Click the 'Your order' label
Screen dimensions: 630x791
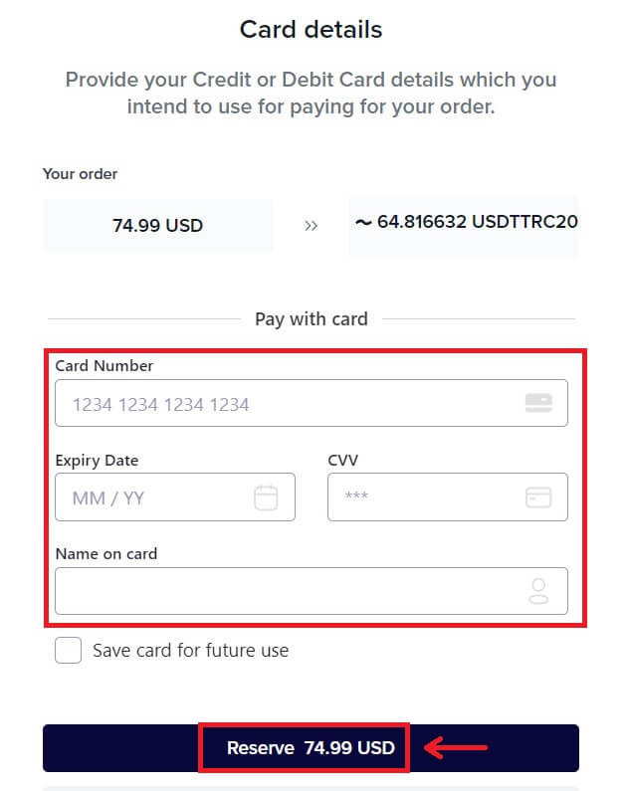pos(80,174)
